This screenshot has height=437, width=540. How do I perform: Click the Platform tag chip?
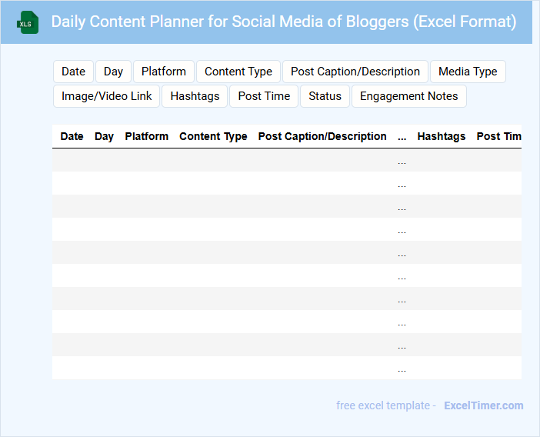[164, 72]
